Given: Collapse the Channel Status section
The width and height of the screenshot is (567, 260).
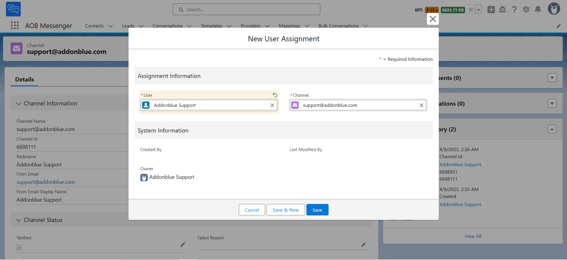Looking at the screenshot, I should [19, 220].
